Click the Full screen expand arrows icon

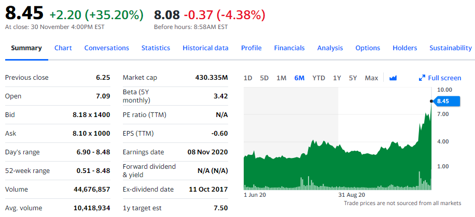[422, 78]
